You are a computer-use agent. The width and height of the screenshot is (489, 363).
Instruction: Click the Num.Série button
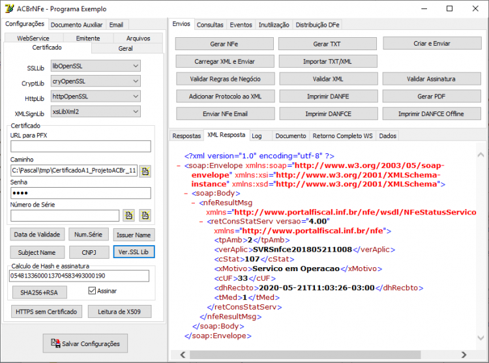click(x=89, y=235)
